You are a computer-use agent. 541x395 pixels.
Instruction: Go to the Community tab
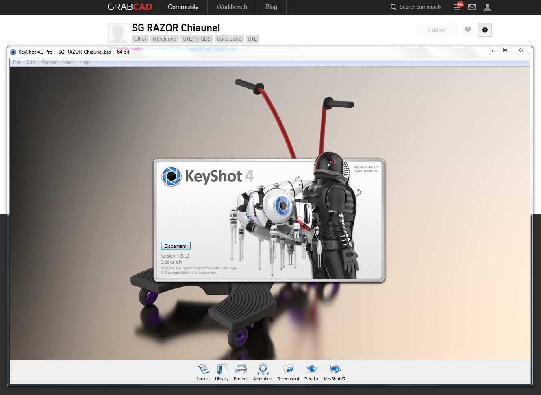183,7
